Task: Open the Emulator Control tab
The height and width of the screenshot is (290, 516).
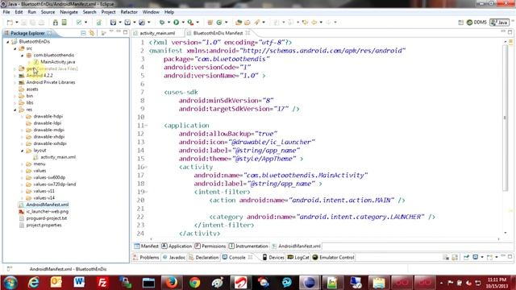Action: click(333, 258)
